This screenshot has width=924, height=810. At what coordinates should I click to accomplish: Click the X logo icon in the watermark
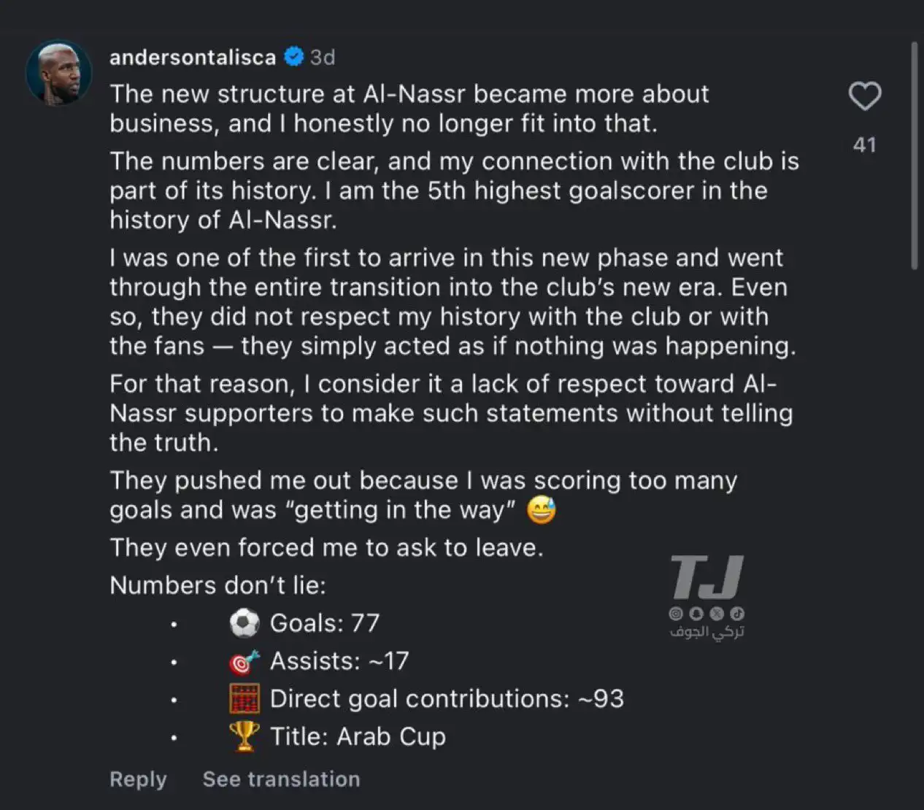(x=717, y=614)
